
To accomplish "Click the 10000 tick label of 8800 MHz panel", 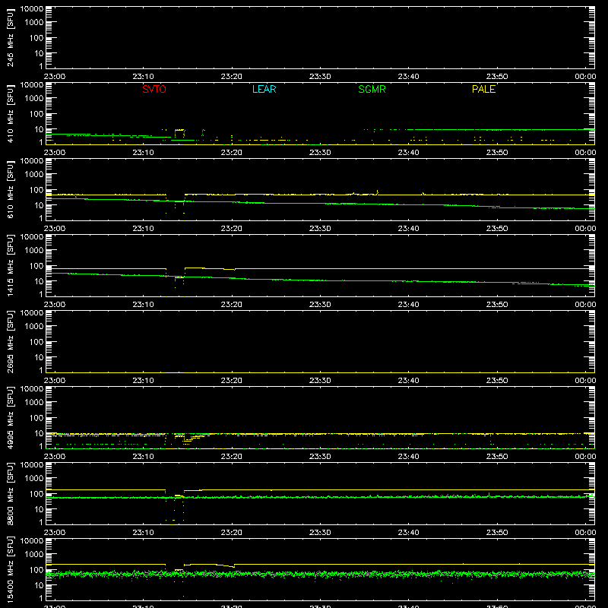I will [x=32, y=464].
